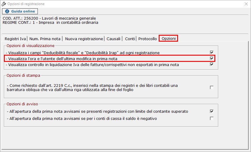Go to the Causali tab
The height and width of the screenshot is (152, 251).
[113, 39]
